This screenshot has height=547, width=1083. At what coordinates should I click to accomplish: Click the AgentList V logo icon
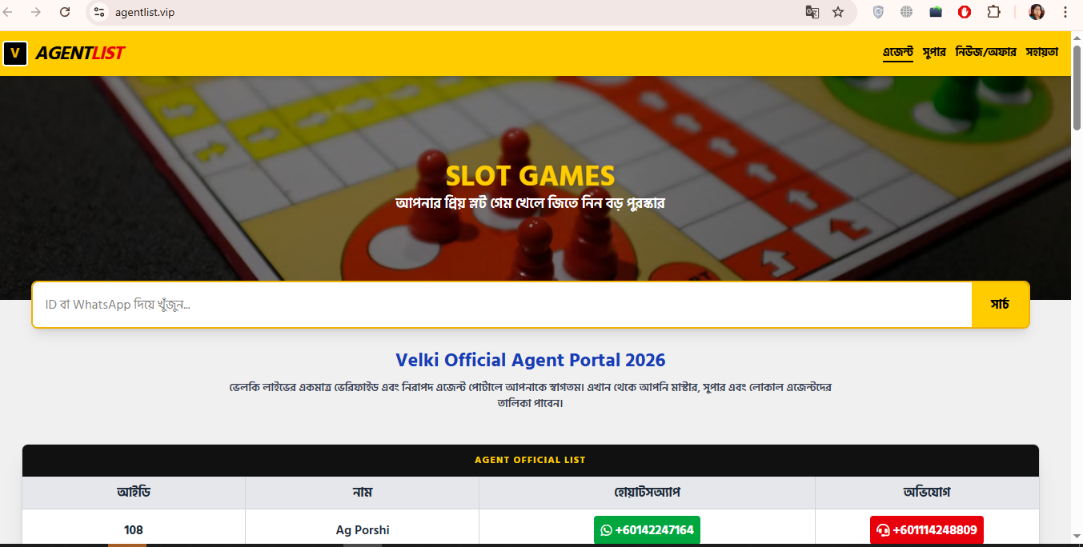tap(15, 54)
